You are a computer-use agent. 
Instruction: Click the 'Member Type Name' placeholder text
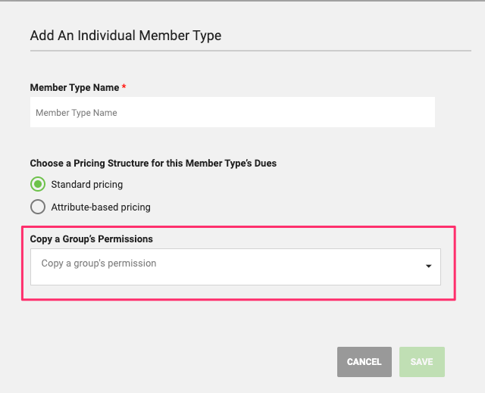coord(77,113)
